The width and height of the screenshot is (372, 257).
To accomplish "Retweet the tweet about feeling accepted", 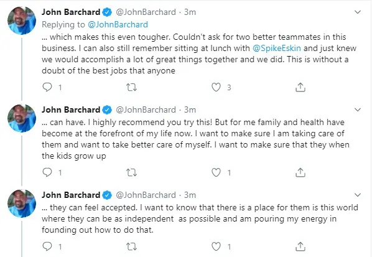I will click(131, 246).
